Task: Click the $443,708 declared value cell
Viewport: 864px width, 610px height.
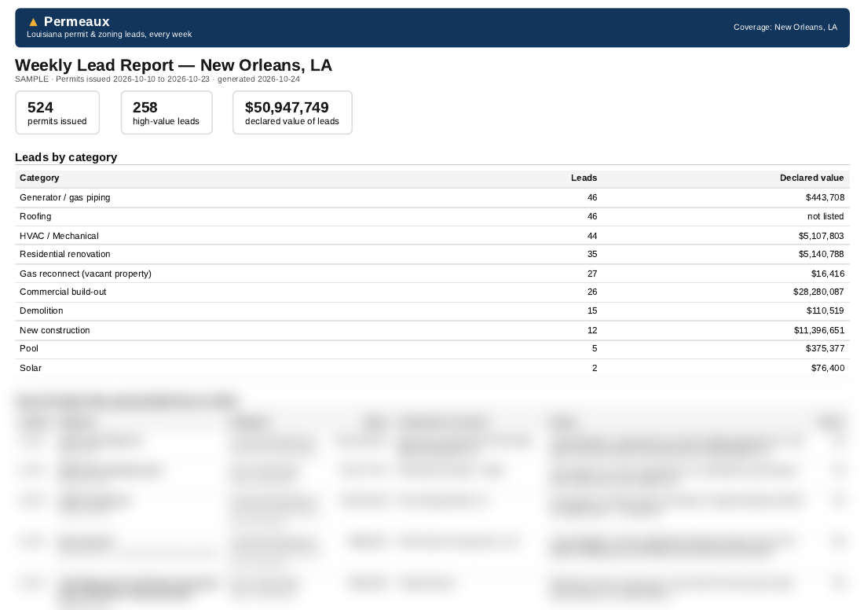Action: click(x=825, y=197)
